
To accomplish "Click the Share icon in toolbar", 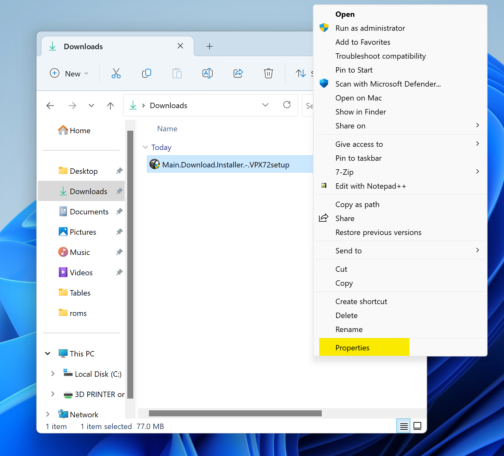I will point(238,74).
